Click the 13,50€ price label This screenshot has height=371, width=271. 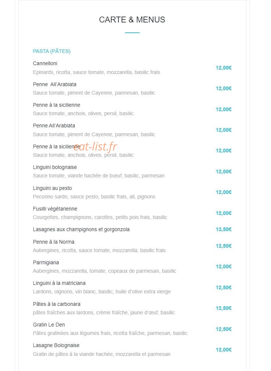pyautogui.click(x=224, y=229)
